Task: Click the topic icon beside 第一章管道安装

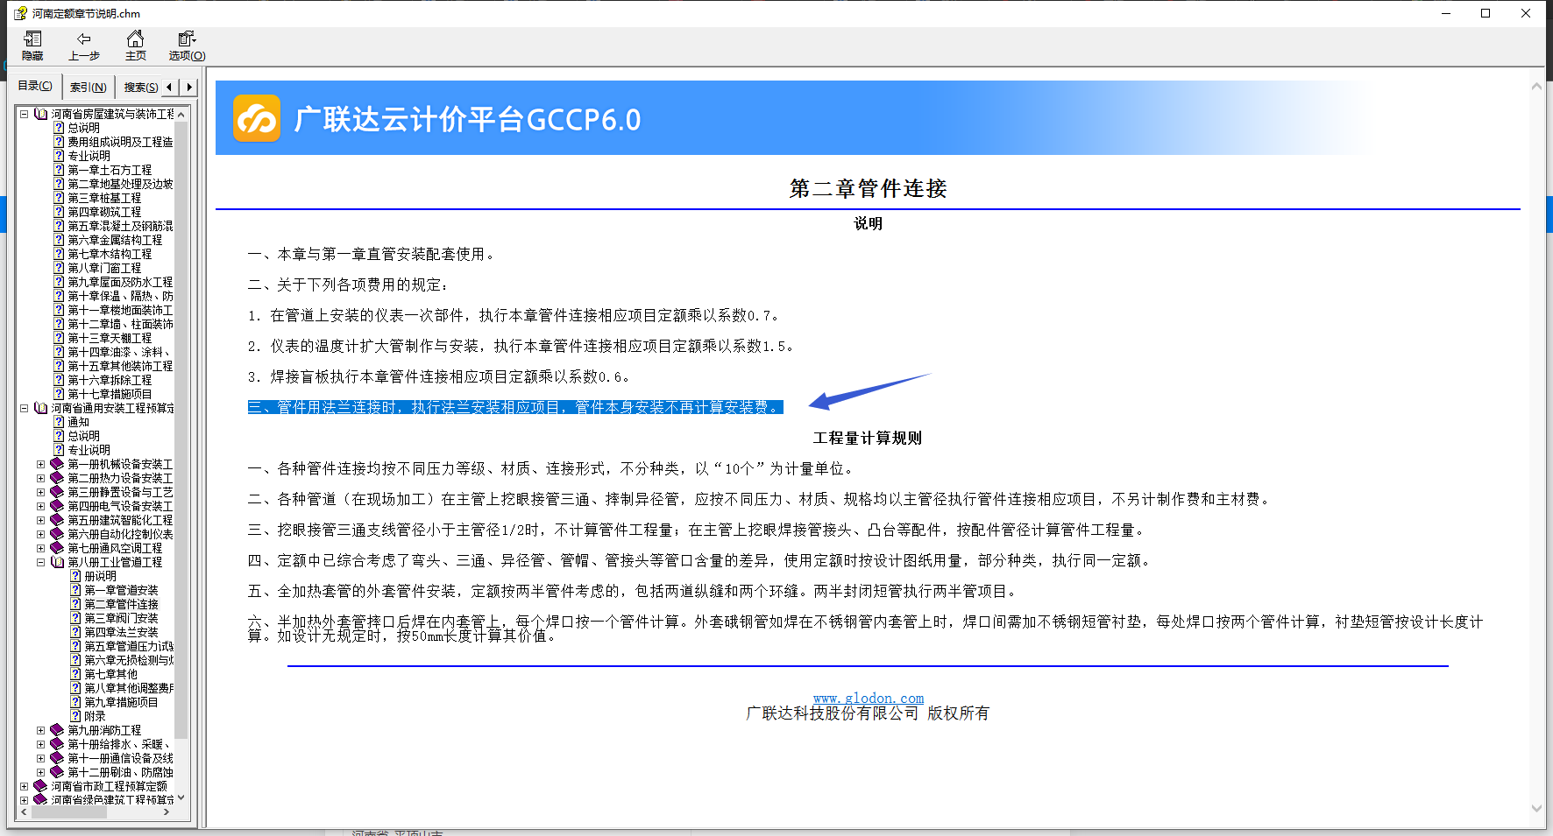Action: tap(76, 590)
